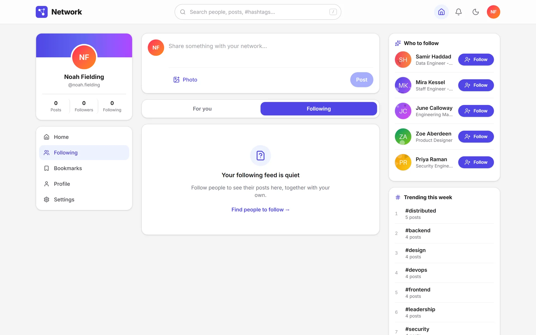Click the Noah Fielding profile name

click(84, 77)
